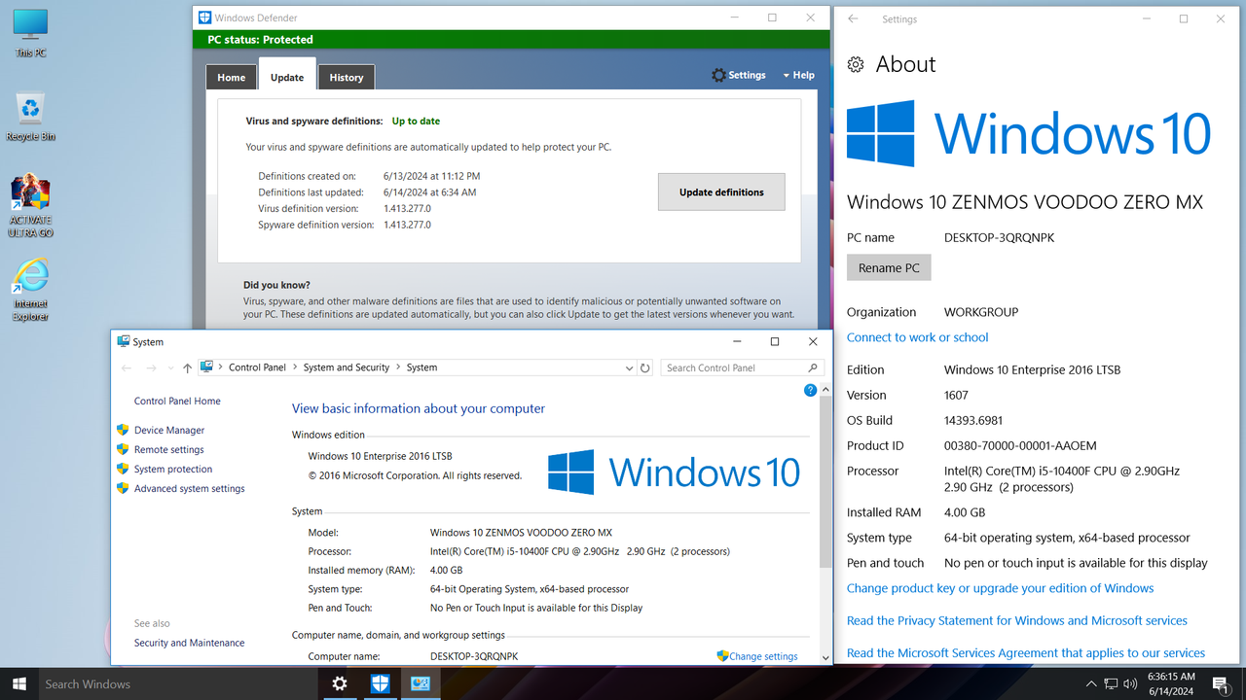
Task: Open Control Panel Home link
Action: (177, 401)
